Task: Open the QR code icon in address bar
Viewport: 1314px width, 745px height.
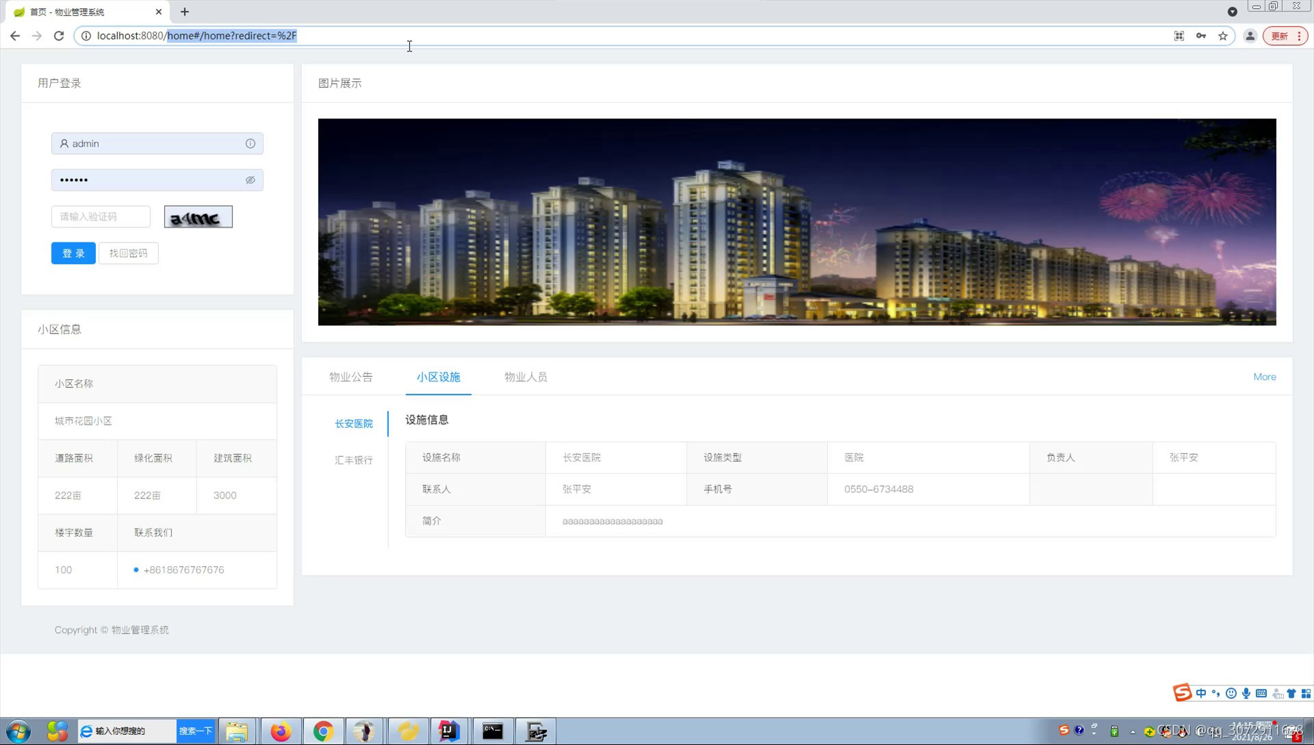Action: 1179,36
